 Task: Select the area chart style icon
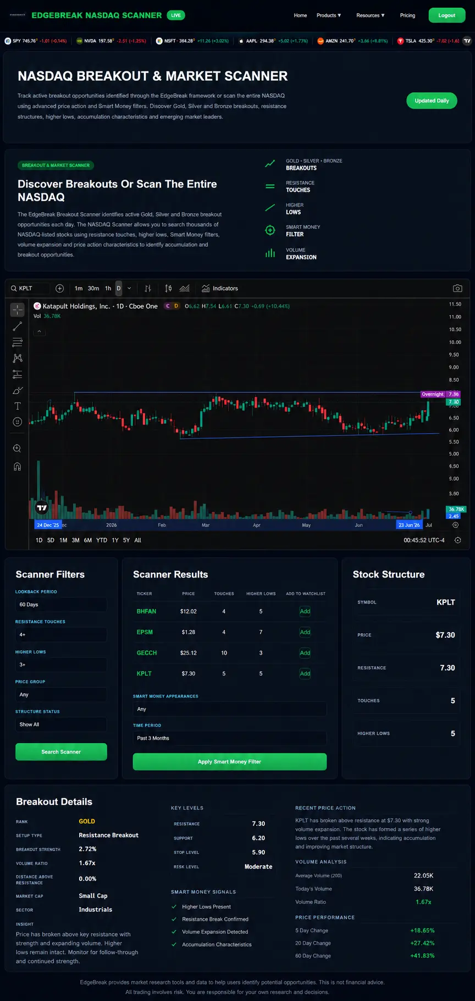(x=185, y=289)
